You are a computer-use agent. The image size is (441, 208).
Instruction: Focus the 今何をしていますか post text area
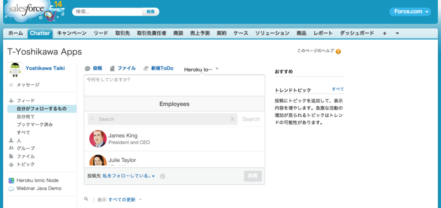pos(174,85)
